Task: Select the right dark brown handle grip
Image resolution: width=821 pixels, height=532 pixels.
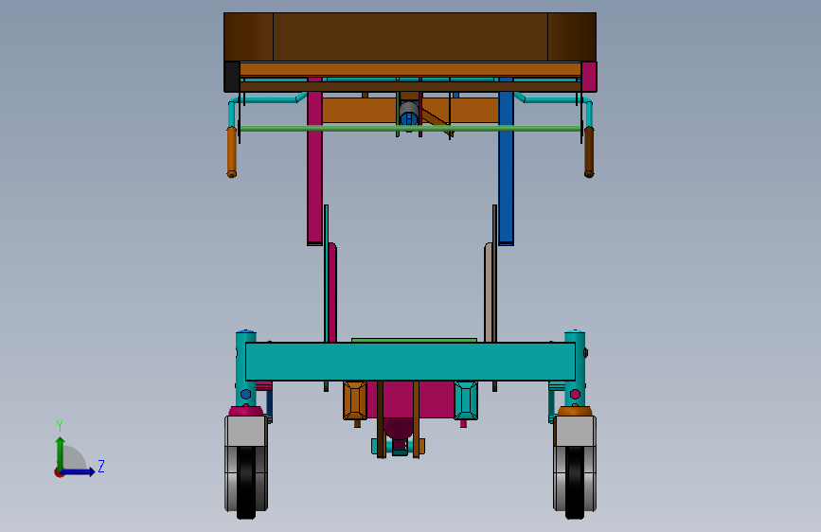Action: [588, 151]
